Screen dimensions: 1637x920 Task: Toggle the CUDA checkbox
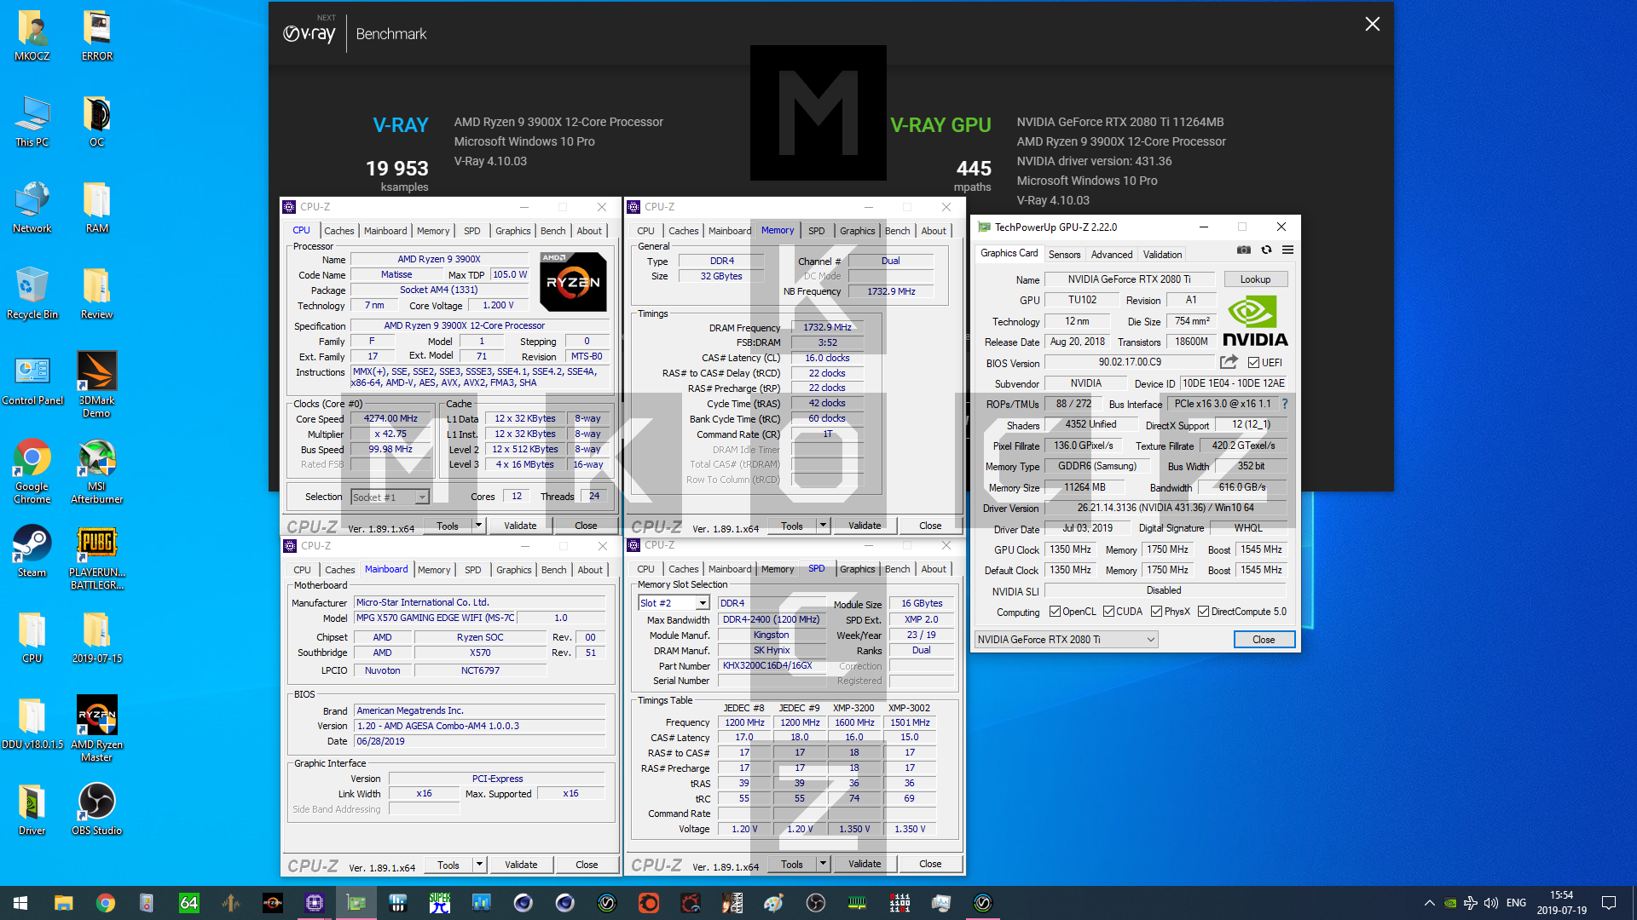tap(1108, 612)
